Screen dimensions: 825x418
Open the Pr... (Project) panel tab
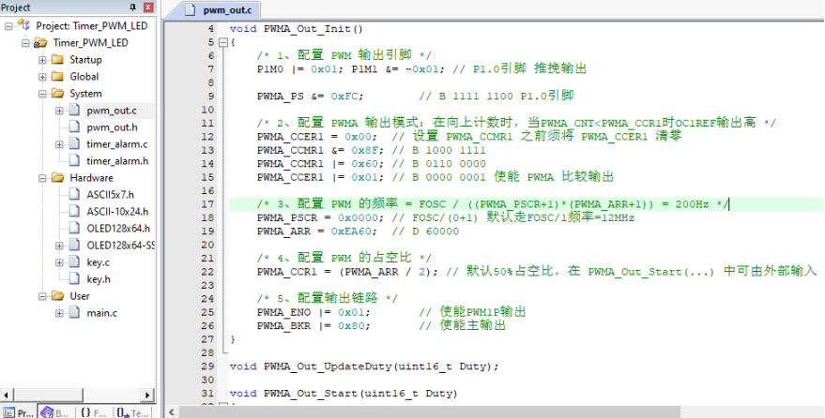coord(19,412)
